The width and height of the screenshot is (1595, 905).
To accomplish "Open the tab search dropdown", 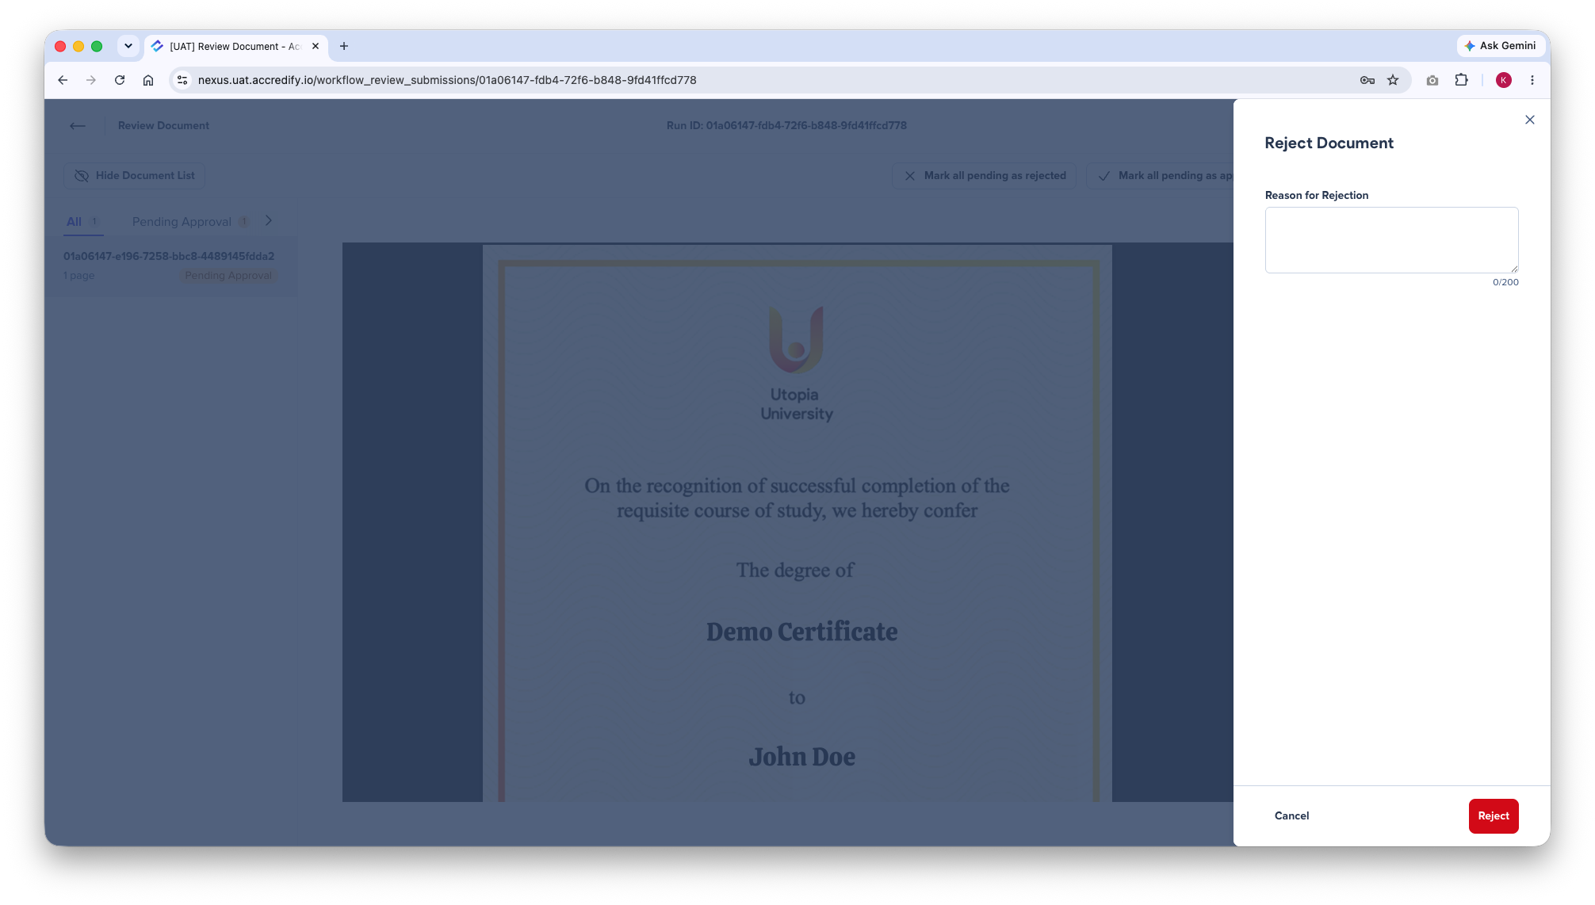I will tap(128, 46).
